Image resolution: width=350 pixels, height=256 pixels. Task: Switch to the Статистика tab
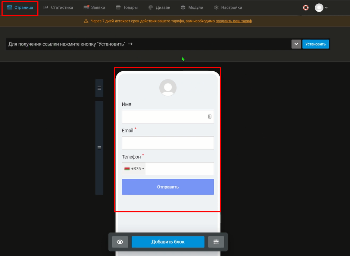click(58, 7)
